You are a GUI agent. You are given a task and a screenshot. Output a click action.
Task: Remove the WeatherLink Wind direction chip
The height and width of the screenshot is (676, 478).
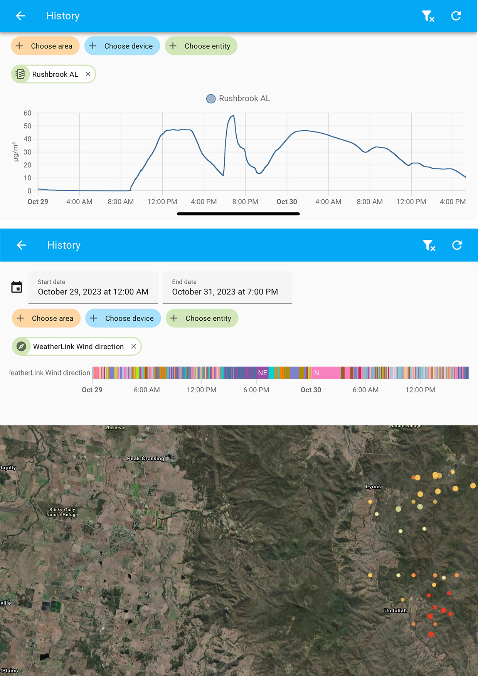click(134, 346)
